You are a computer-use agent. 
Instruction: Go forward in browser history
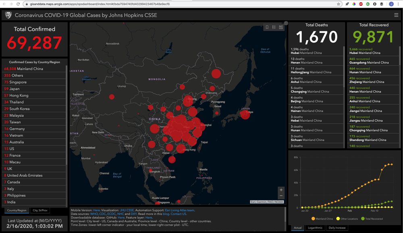click(x=11, y=4)
